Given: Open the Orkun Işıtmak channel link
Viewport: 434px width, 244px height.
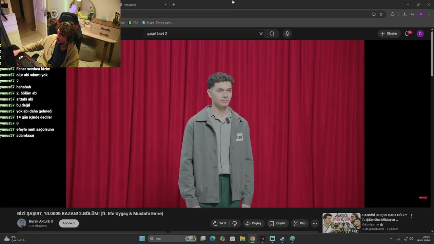Looking at the screenshot, I should (371, 225).
